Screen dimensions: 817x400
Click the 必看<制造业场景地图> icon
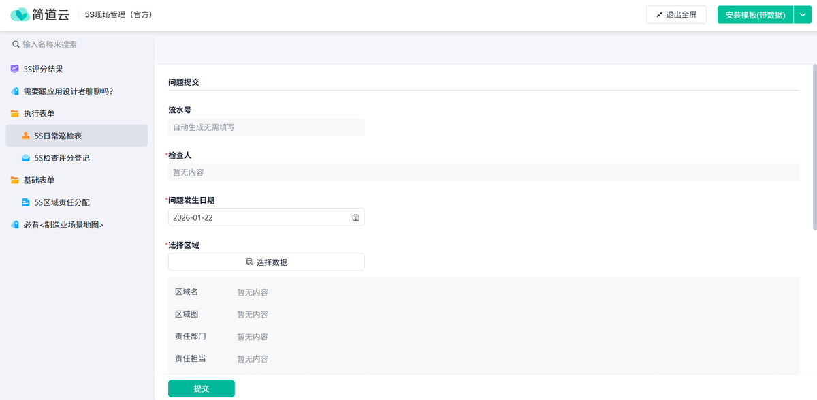(x=15, y=224)
